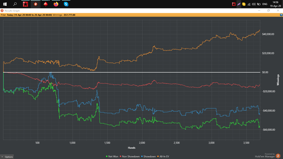Open the Windows Start menu
This screenshot has height=159, width=283.
5,4
